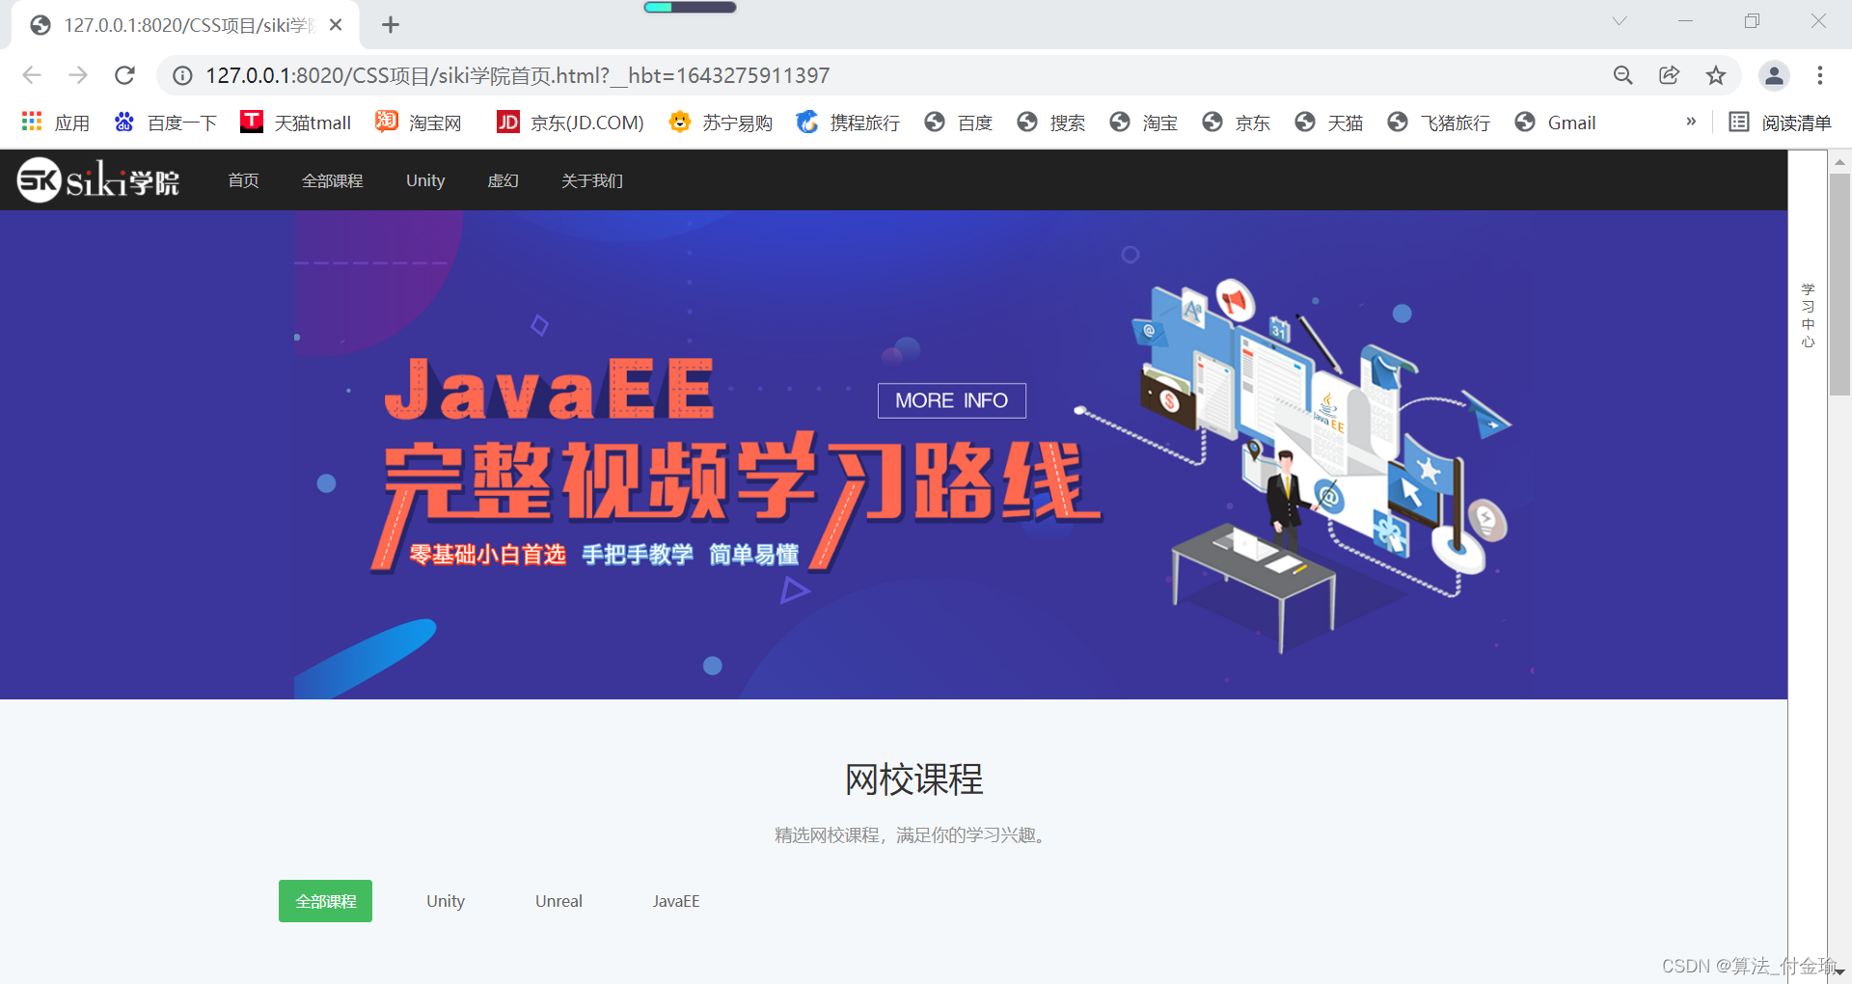Image resolution: width=1852 pixels, height=984 pixels.
Task: Reload the page with refresh icon
Action: pos(124,75)
